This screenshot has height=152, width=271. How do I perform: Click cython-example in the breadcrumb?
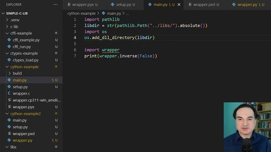coord(81,13)
